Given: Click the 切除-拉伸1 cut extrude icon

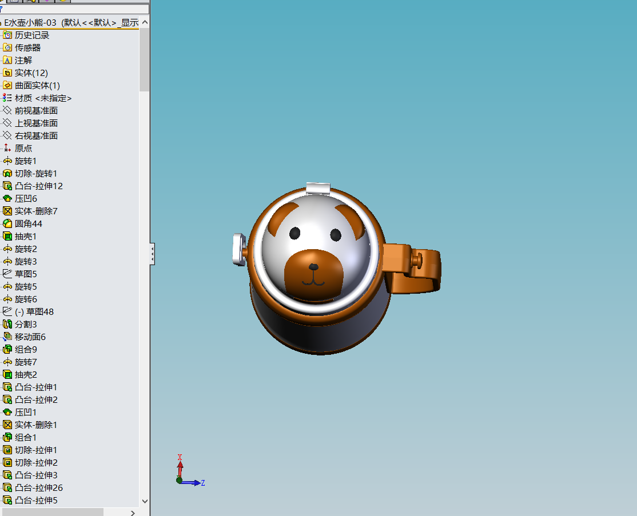Looking at the screenshot, I should click(7, 450).
